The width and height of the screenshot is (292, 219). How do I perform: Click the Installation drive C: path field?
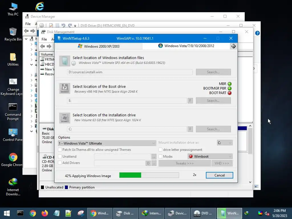click(x=127, y=129)
